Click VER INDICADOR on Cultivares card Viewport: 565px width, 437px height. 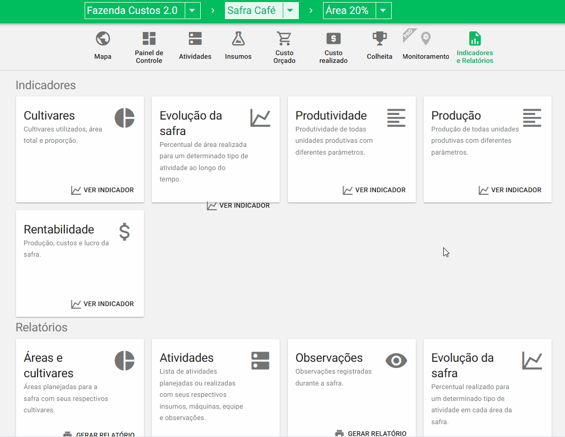pyautogui.click(x=103, y=190)
